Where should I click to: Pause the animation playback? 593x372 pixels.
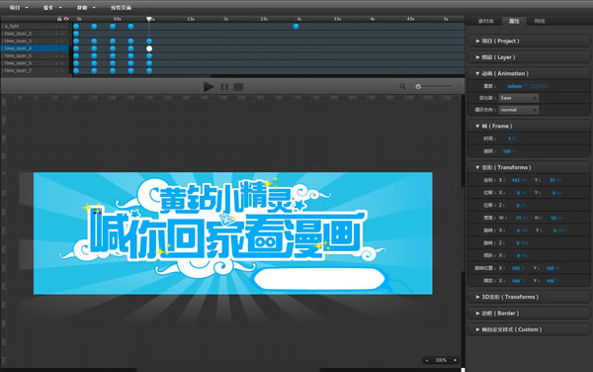pyautogui.click(x=224, y=87)
